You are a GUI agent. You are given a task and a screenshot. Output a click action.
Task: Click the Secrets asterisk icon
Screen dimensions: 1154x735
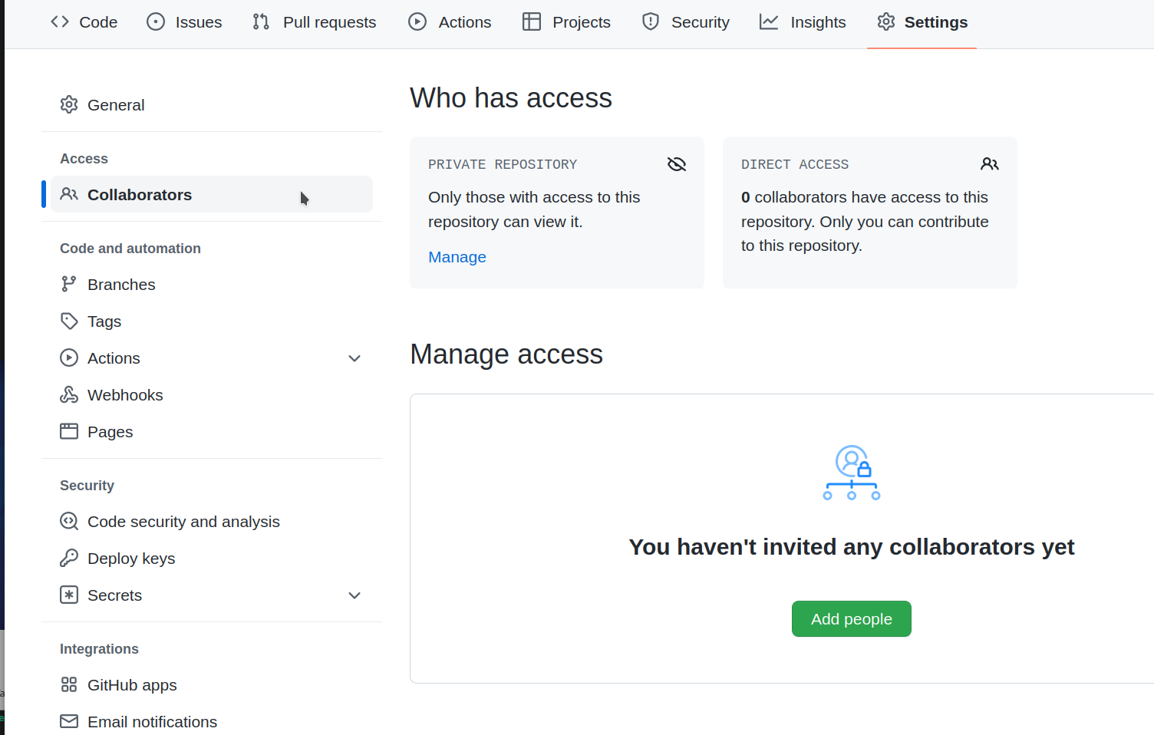point(69,595)
